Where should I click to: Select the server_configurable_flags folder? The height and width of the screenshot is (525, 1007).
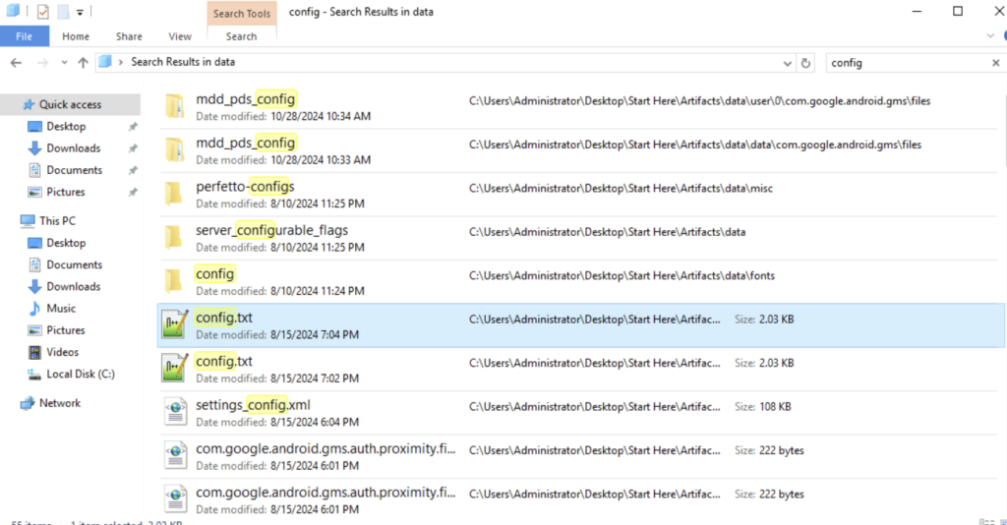point(271,230)
